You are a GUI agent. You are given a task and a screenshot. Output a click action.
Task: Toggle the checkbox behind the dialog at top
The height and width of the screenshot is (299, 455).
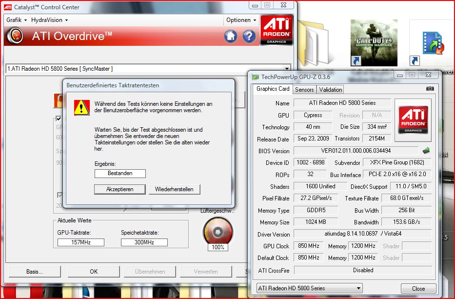point(59,119)
